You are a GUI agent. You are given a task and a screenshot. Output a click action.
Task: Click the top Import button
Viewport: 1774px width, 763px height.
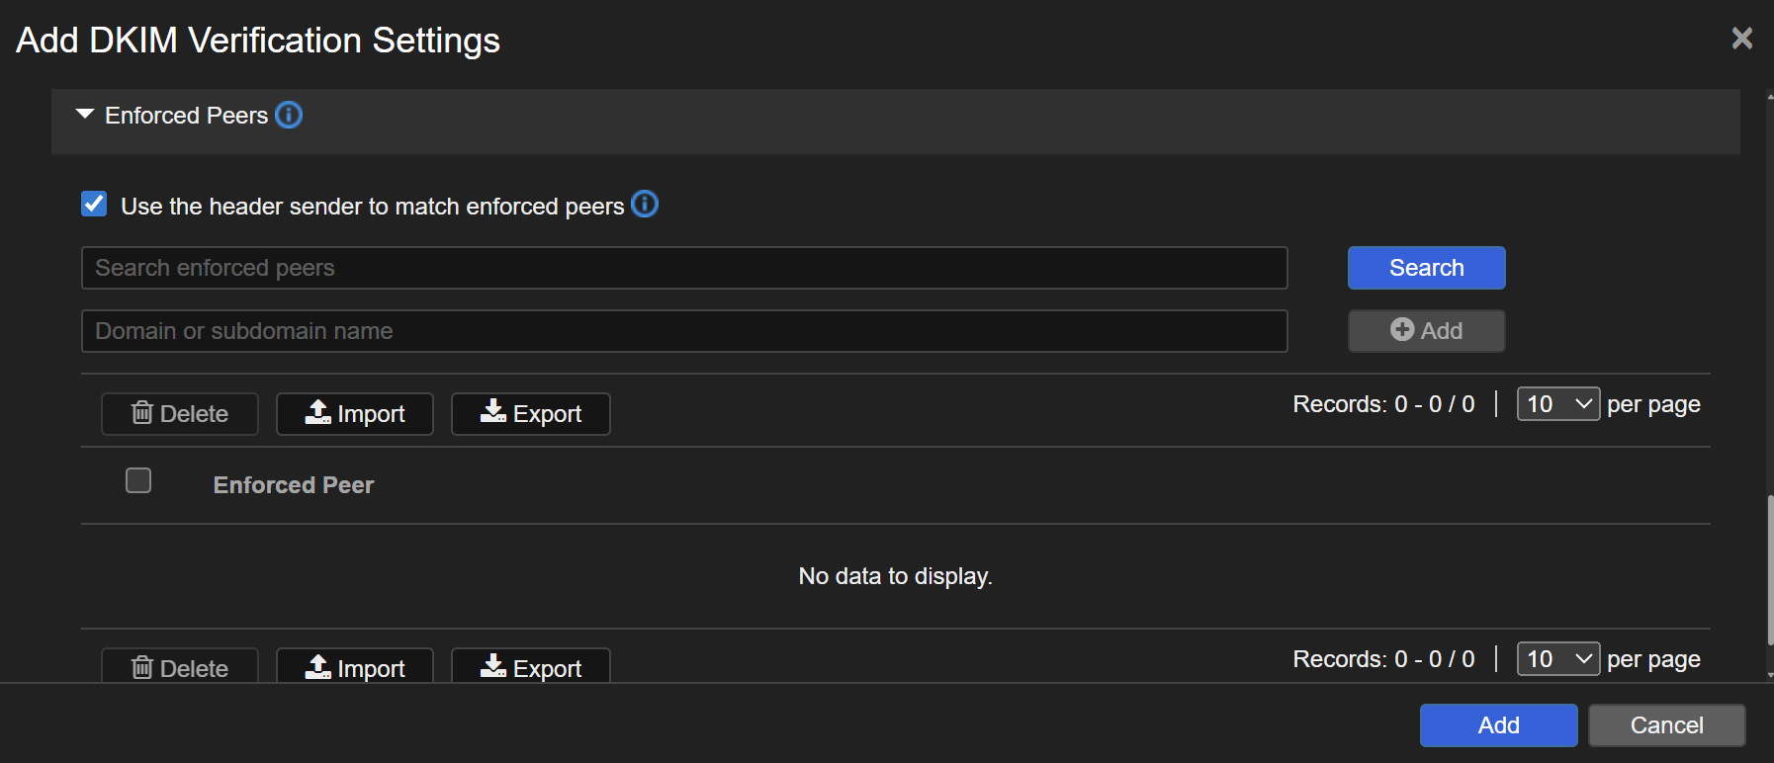coord(355,414)
